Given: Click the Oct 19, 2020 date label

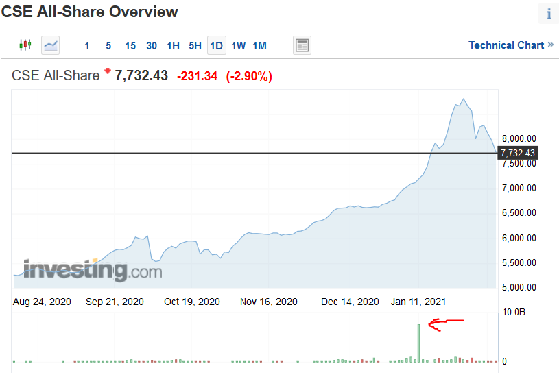Looking at the screenshot, I should tap(192, 302).
